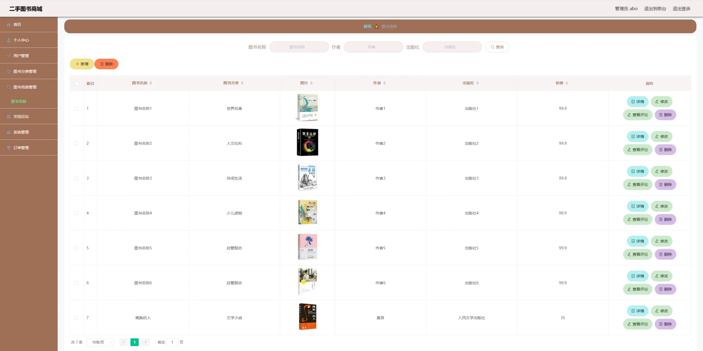Click the sort arrows beside 价格 header
The height and width of the screenshot is (351, 703).
click(x=567, y=83)
